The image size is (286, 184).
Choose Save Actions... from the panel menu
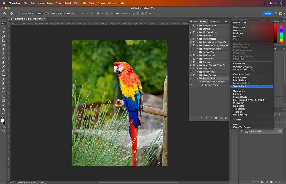tap(241, 86)
